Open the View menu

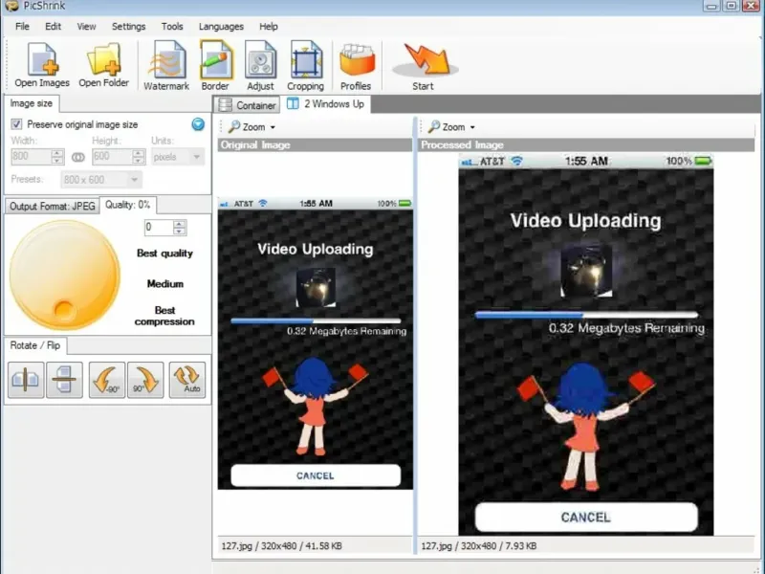(x=86, y=27)
